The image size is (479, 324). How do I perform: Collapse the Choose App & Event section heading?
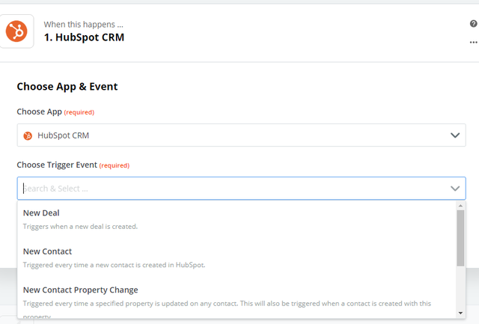point(67,87)
